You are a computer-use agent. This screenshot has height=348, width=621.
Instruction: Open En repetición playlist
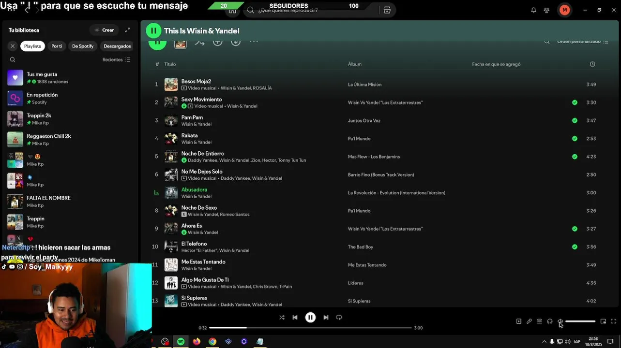coord(70,99)
